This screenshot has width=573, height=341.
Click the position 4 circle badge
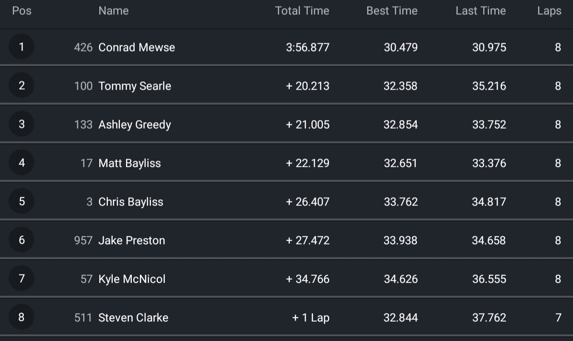click(21, 163)
